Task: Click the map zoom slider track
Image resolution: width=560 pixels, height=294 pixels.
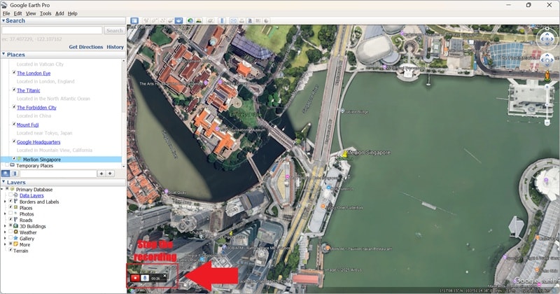Action: click(x=547, y=104)
